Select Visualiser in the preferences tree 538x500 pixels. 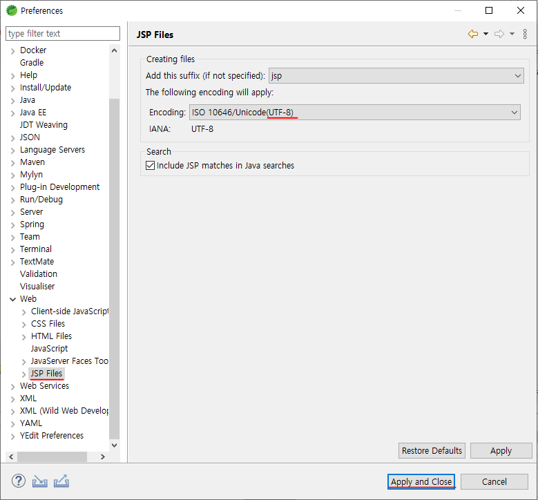pos(37,286)
